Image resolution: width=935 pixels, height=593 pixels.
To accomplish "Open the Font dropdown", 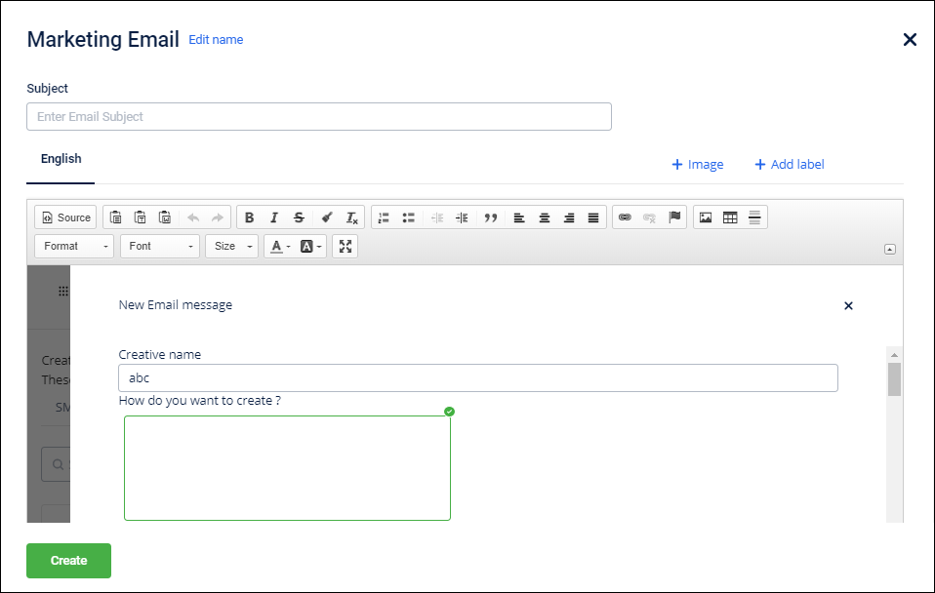I will tap(160, 246).
